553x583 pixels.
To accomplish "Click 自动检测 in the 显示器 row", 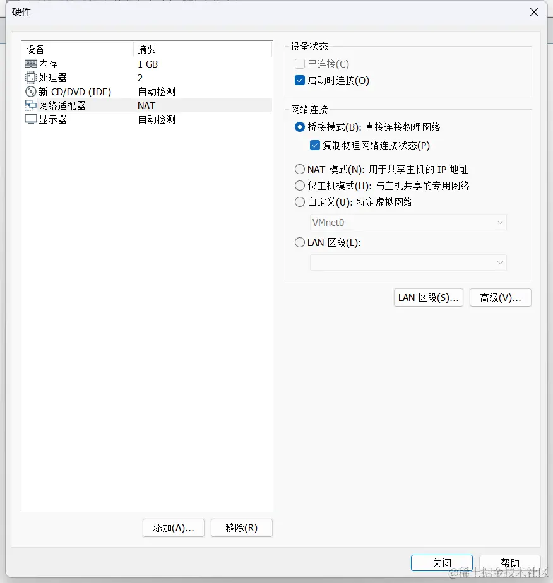I will [x=156, y=119].
